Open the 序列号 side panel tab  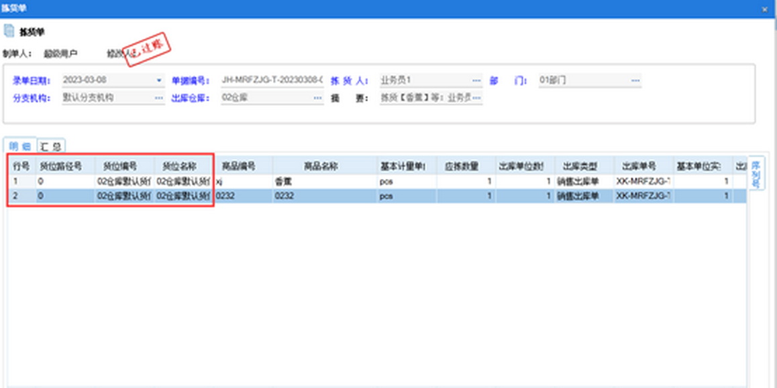pos(755,173)
